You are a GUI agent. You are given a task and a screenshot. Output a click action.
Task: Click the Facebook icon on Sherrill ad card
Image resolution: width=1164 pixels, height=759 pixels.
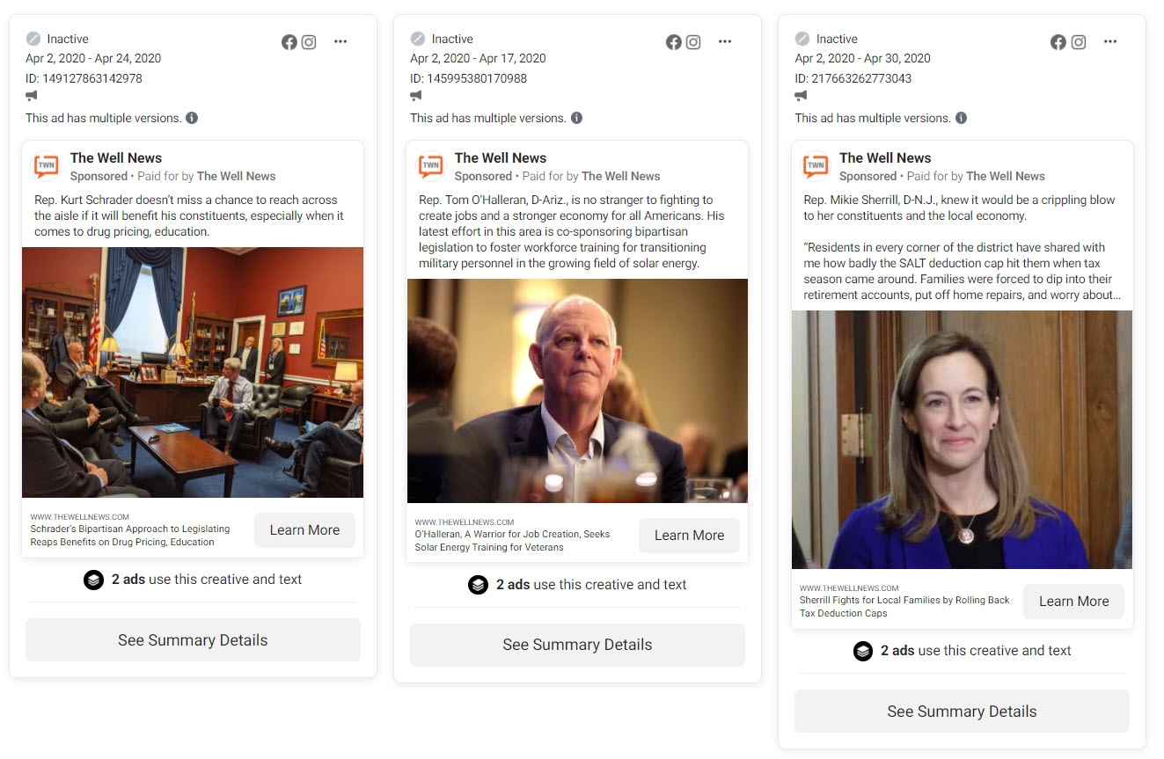1058,42
